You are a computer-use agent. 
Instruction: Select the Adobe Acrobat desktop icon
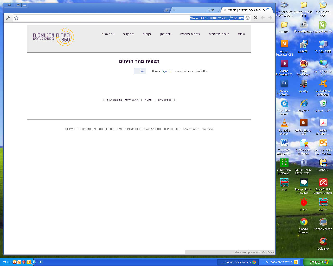point(323,127)
